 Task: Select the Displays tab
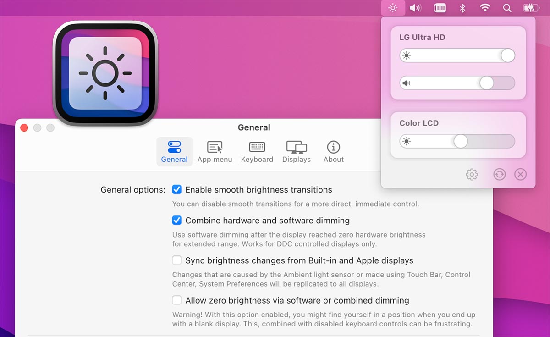point(296,152)
